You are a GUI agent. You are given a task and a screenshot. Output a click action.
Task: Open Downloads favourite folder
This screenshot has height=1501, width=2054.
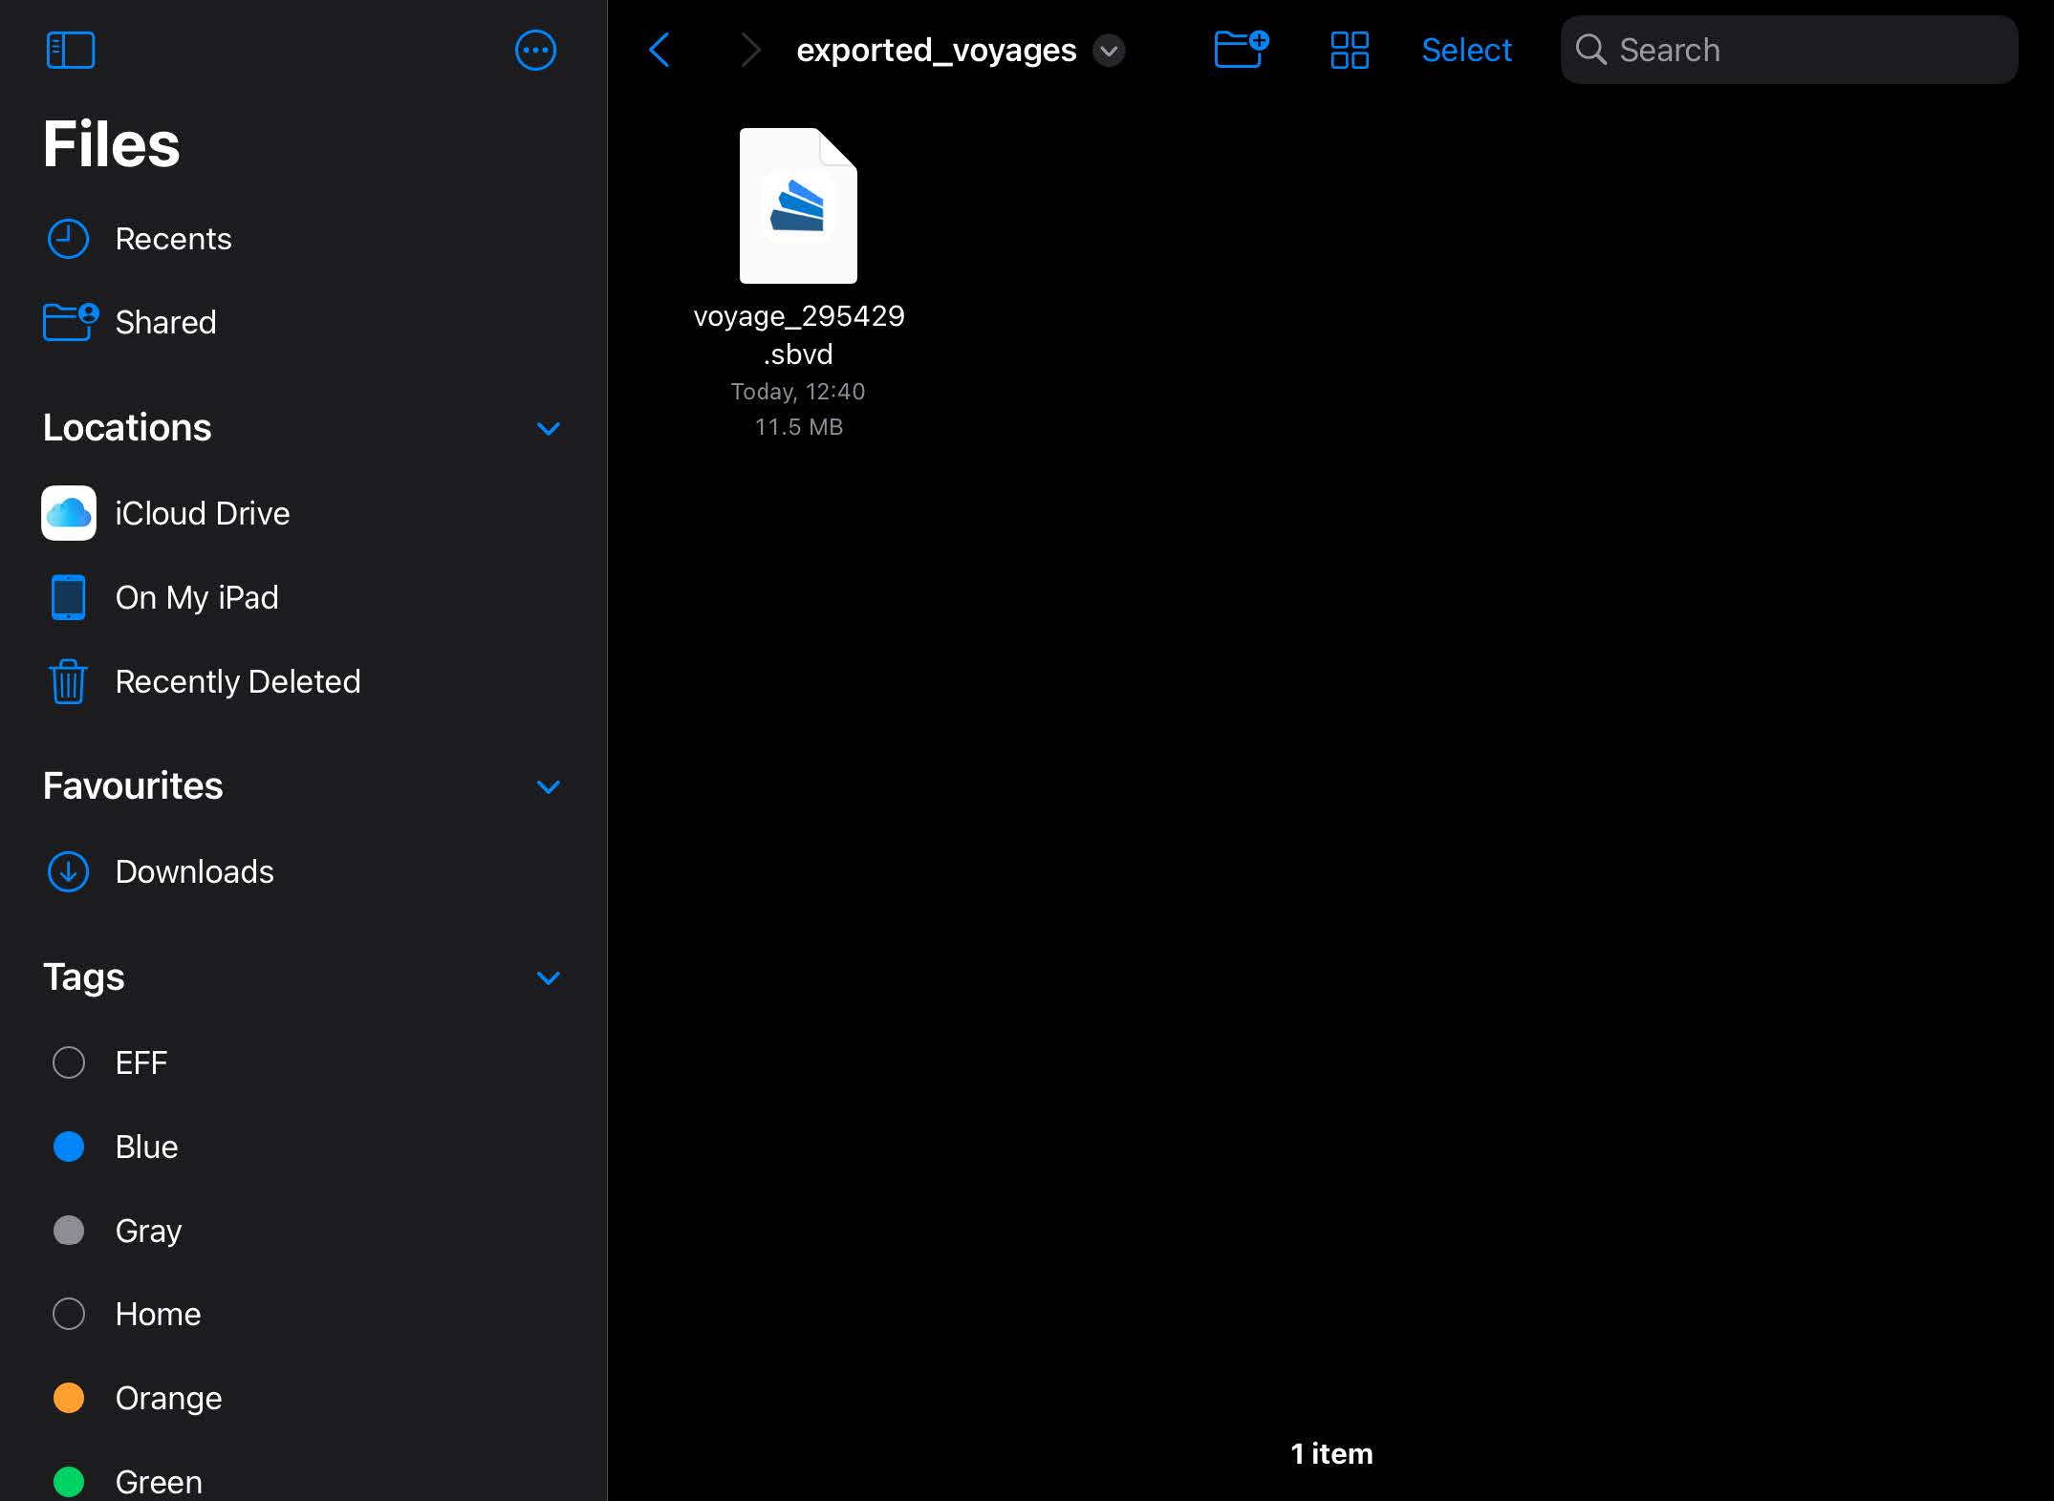click(x=195, y=870)
